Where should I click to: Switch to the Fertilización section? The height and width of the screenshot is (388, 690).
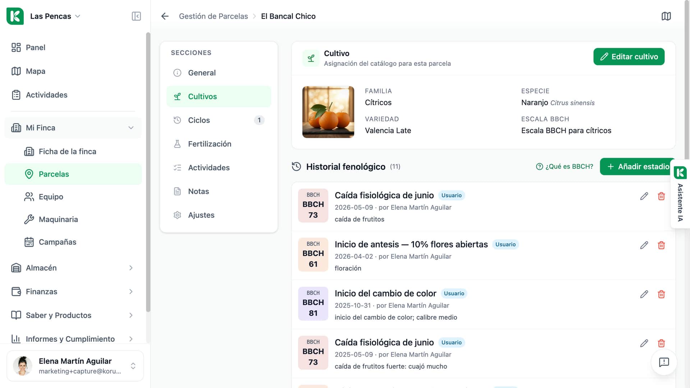point(219,144)
